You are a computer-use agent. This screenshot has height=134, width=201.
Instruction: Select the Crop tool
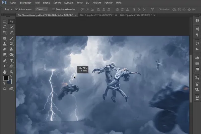tap(5, 32)
